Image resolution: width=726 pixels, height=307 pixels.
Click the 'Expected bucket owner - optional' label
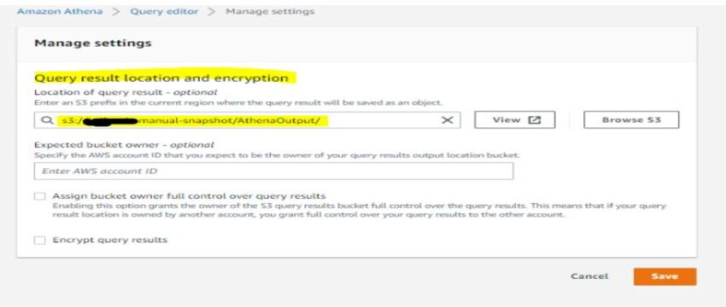tap(124, 145)
